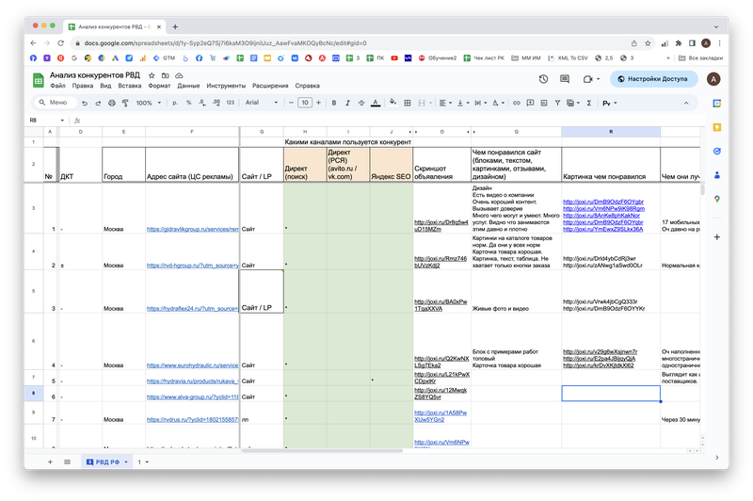Open the Расширения menu
The width and height of the screenshot is (753, 501).
[270, 86]
